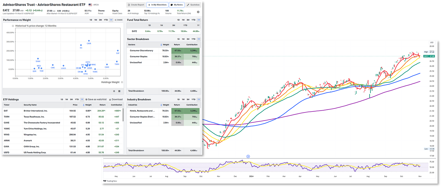441x187 pixels.
Task: Select YTD in ETF Holdings header
Action: tap(77, 99)
